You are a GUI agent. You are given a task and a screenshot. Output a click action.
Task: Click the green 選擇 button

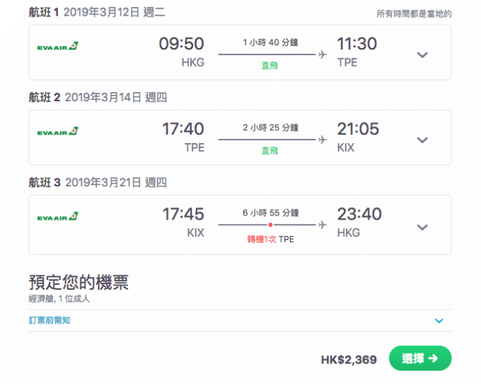420,358
